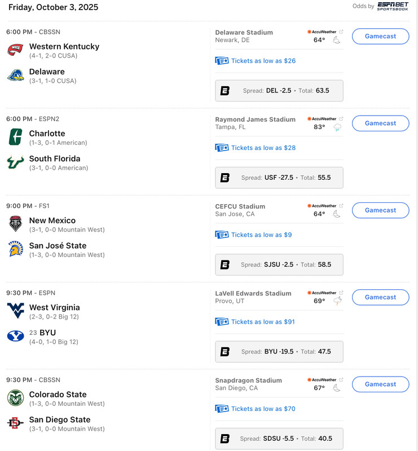
Task: Click the San Diego State Aztecs logo
Action: 15,423
